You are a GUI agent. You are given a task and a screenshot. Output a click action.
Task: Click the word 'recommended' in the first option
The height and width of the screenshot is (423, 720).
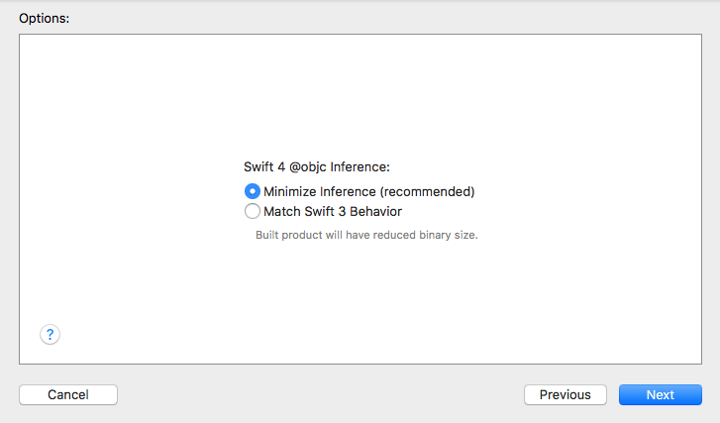pyautogui.click(x=427, y=191)
